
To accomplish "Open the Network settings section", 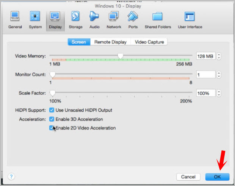I will click(x=114, y=20).
